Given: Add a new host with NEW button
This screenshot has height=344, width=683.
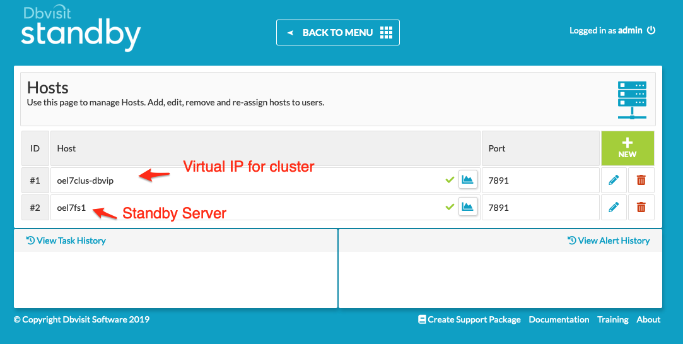Looking at the screenshot, I should [x=628, y=148].
